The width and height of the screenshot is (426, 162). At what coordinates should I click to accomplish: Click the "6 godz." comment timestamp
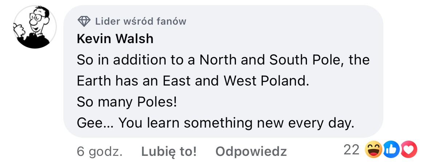[99, 151]
